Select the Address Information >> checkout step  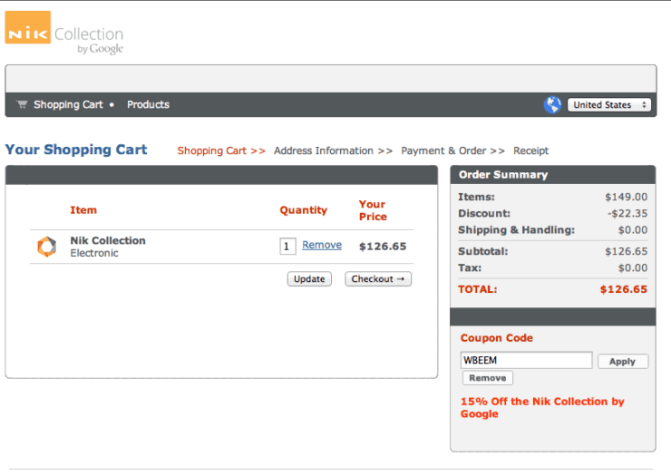click(x=333, y=151)
